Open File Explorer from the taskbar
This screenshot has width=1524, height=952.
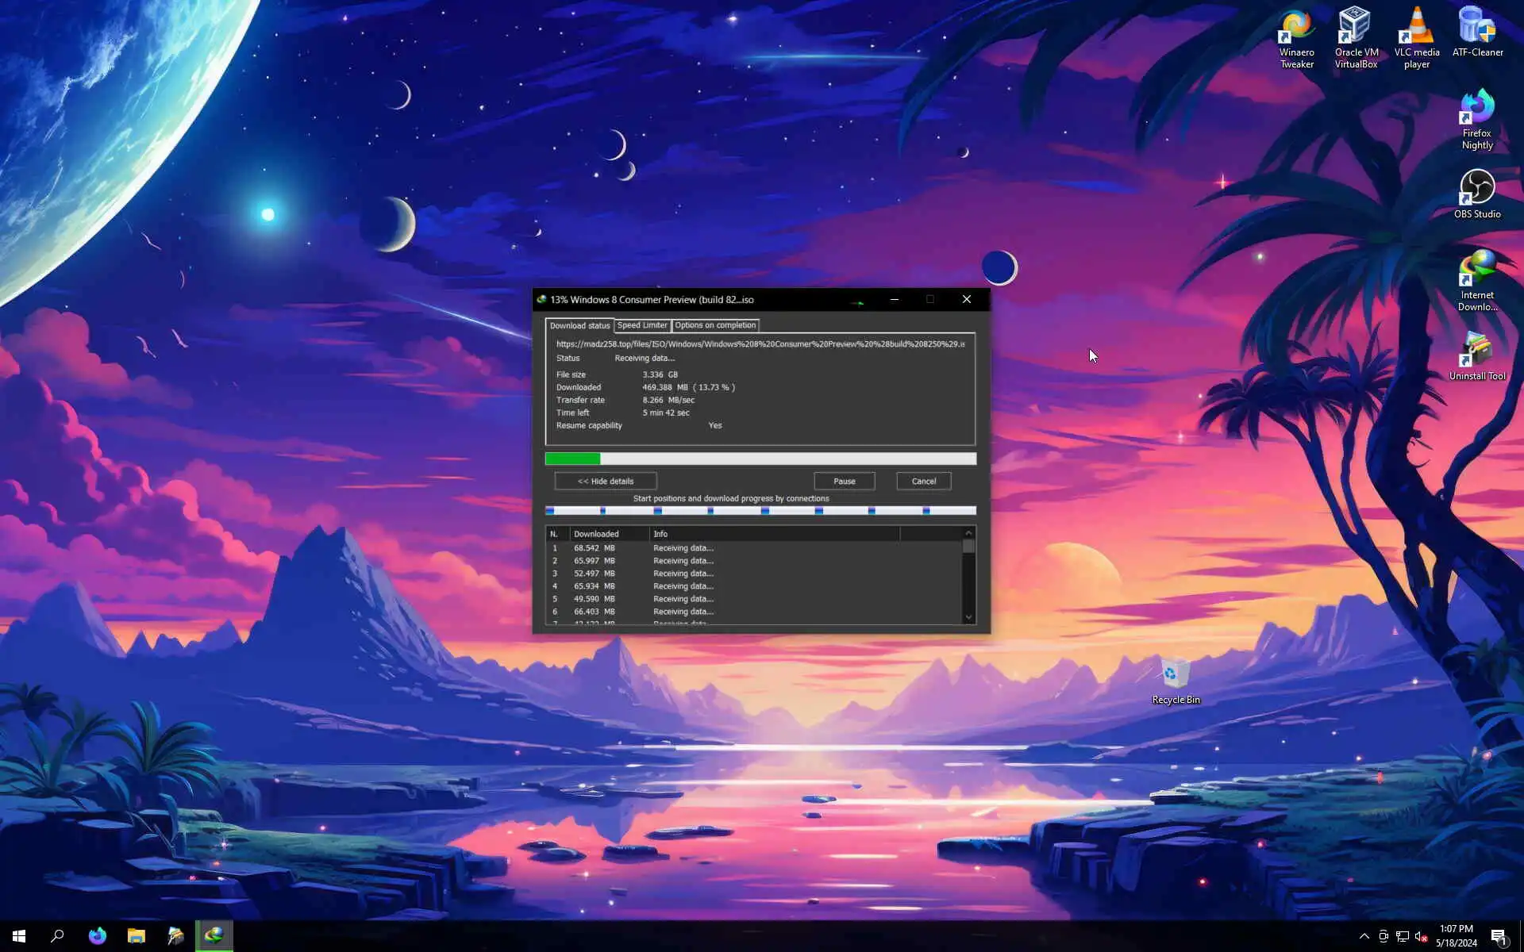tap(137, 935)
